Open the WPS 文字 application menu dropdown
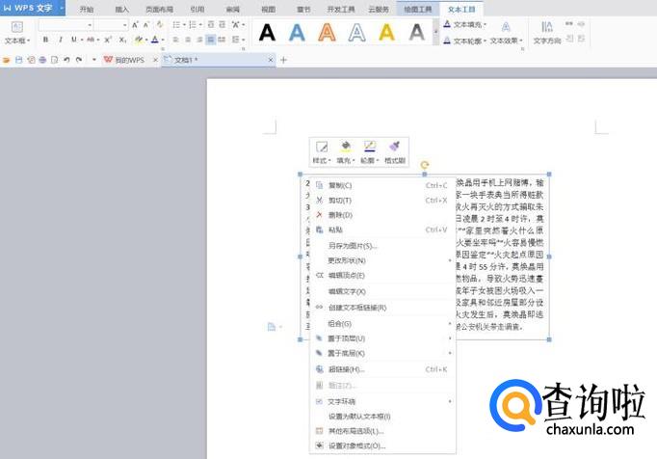Viewport: 657px width, 459px height. (62, 8)
